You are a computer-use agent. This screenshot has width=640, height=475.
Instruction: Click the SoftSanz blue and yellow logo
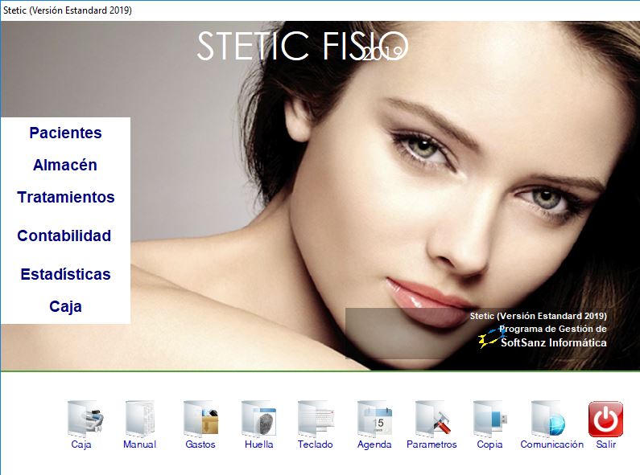(x=491, y=338)
